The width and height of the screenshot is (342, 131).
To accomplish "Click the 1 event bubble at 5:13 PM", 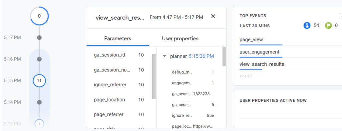I will pyautogui.click(x=39, y=124).
